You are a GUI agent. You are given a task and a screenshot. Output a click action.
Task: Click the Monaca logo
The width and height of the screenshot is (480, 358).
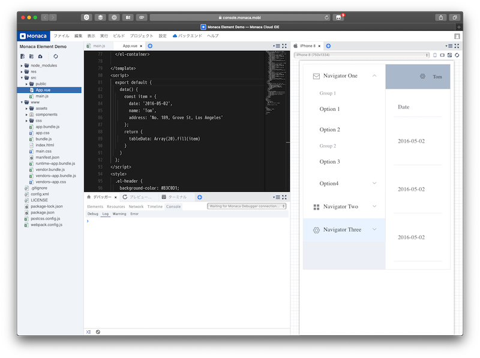34,36
